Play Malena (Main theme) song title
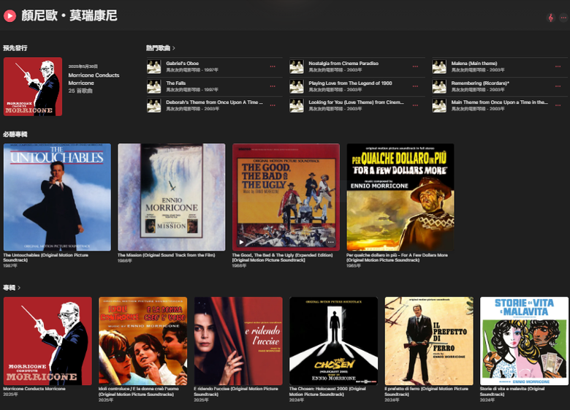Image resolution: width=570 pixels, height=410 pixels. [474, 64]
